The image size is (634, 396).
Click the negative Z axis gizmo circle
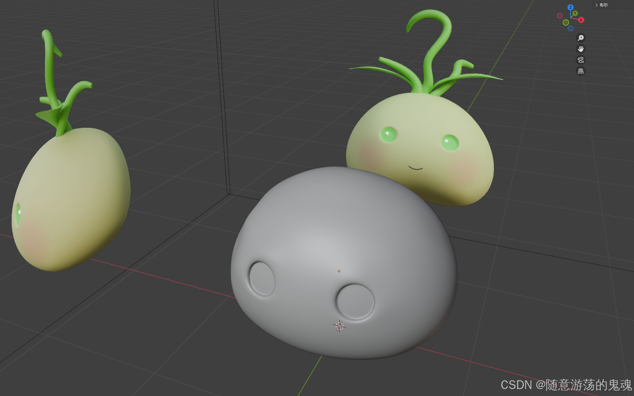click(x=570, y=28)
